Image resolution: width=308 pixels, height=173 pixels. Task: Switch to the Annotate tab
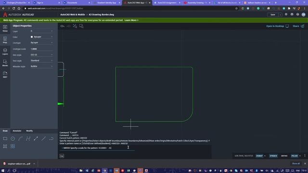(x=17, y=131)
